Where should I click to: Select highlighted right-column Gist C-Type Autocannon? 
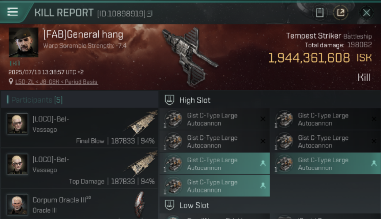pos(325,164)
